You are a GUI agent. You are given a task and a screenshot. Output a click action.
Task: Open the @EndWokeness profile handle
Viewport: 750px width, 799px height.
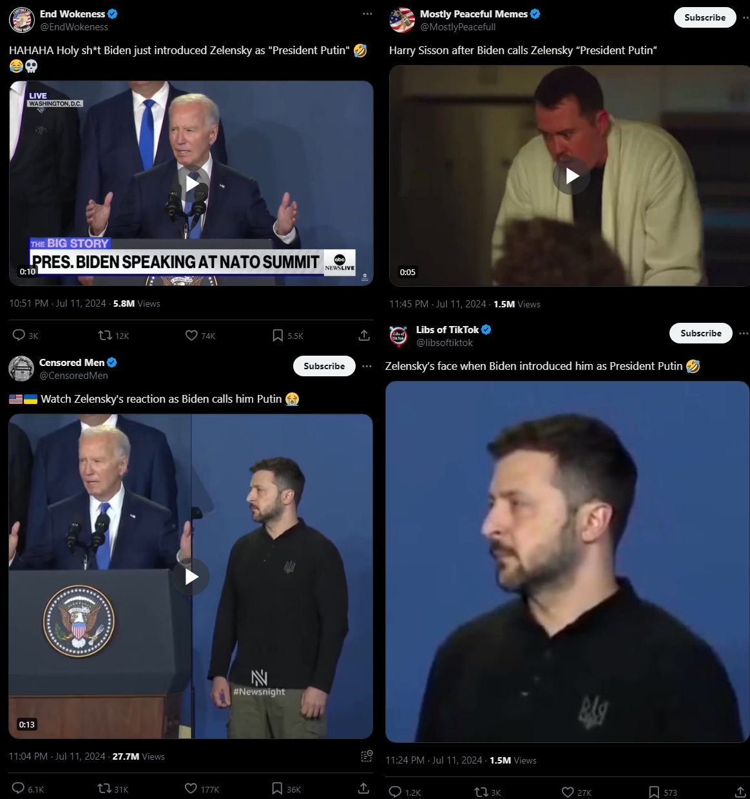pyautogui.click(x=74, y=27)
